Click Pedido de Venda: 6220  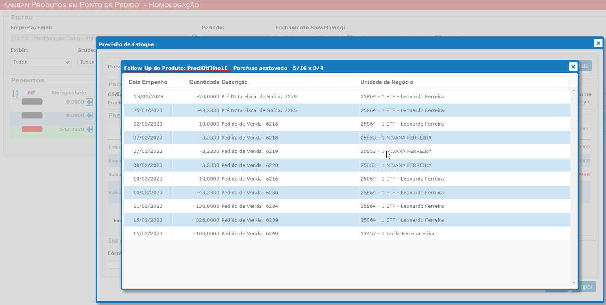[250, 165]
